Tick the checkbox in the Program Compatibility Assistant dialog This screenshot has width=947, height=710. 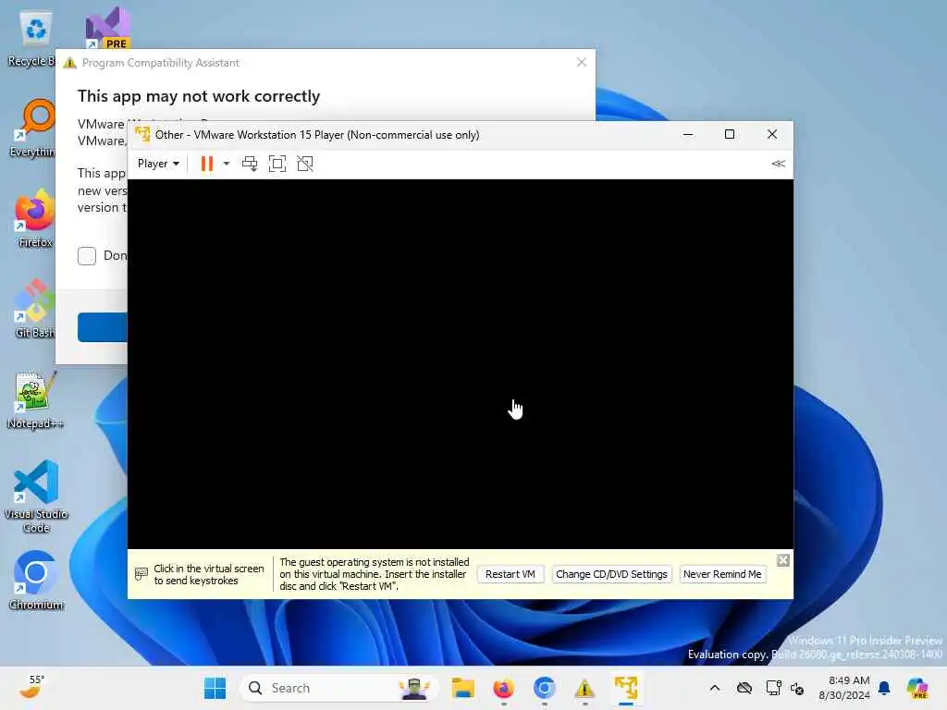click(x=87, y=256)
